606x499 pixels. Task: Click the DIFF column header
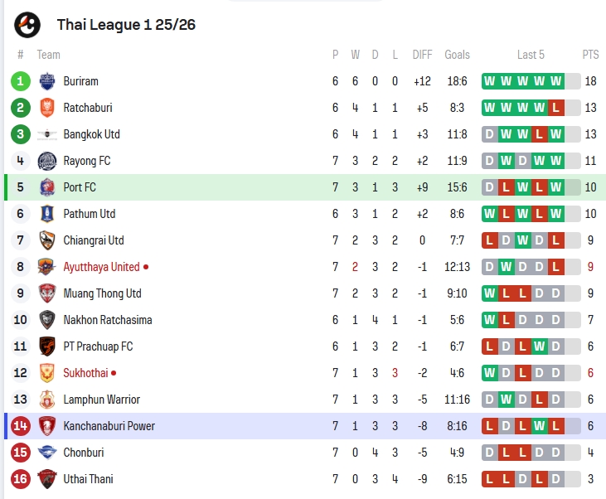(422, 55)
